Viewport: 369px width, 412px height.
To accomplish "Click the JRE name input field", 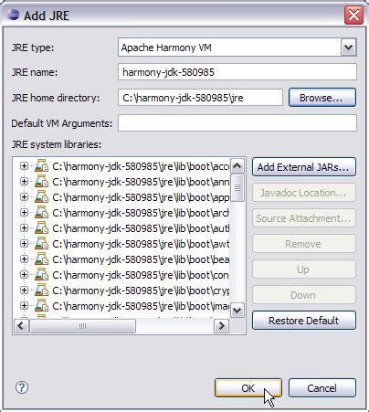I will (x=237, y=72).
